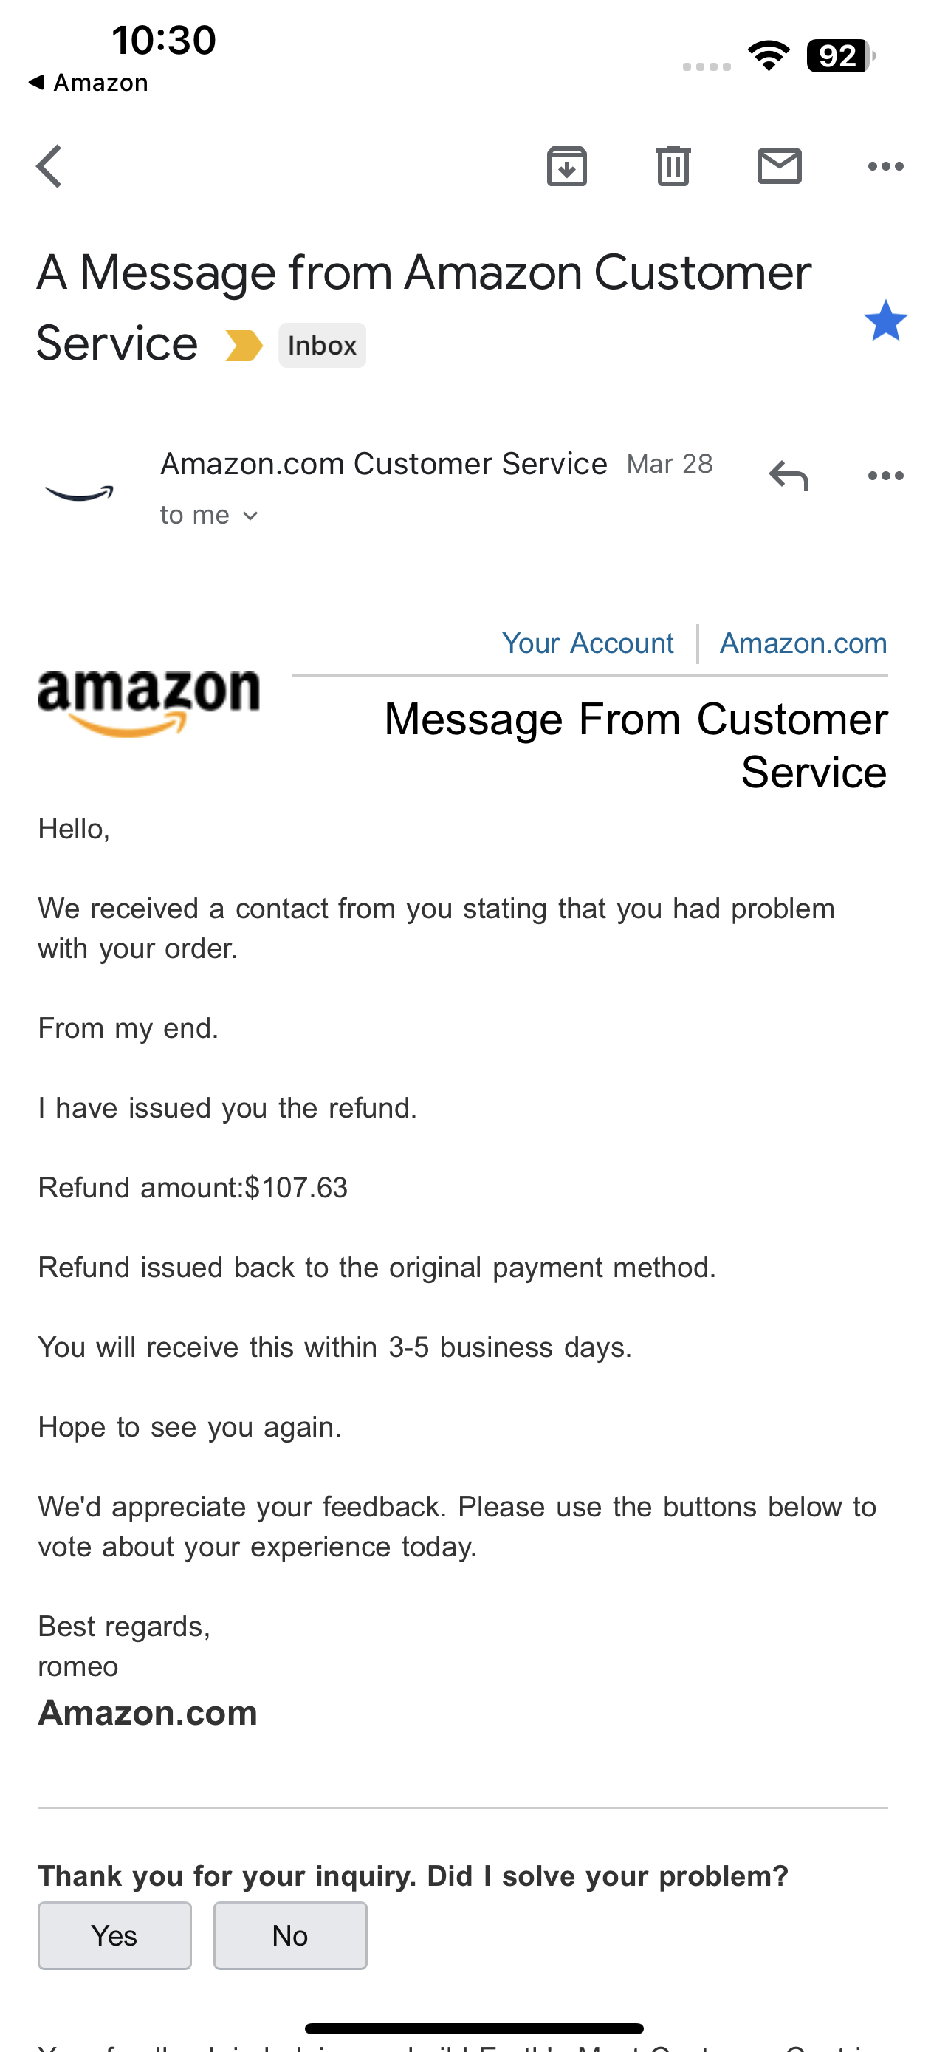Select the Inbox tag on the subject line

[322, 345]
